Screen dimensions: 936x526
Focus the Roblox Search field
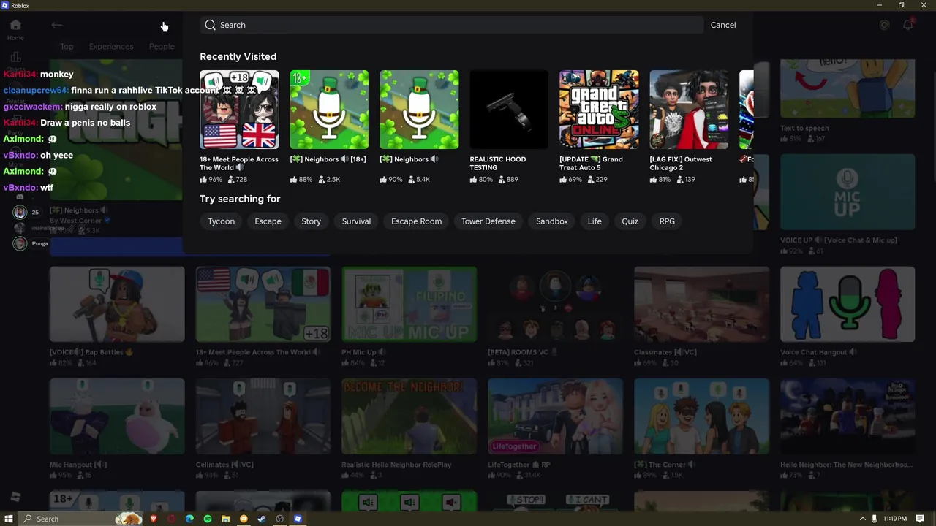coord(451,25)
